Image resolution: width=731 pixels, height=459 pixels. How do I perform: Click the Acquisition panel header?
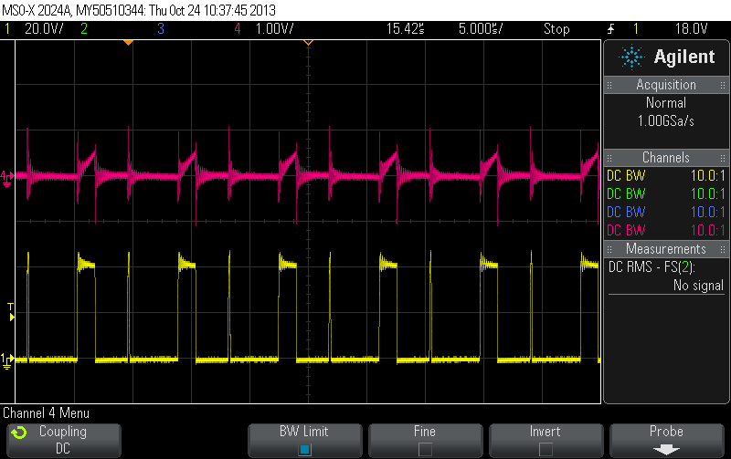666,85
